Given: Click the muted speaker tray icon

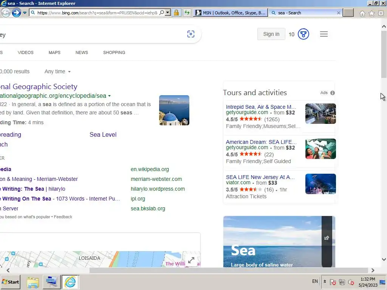Looking at the screenshot, I should pyautogui.click(x=351, y=282).
